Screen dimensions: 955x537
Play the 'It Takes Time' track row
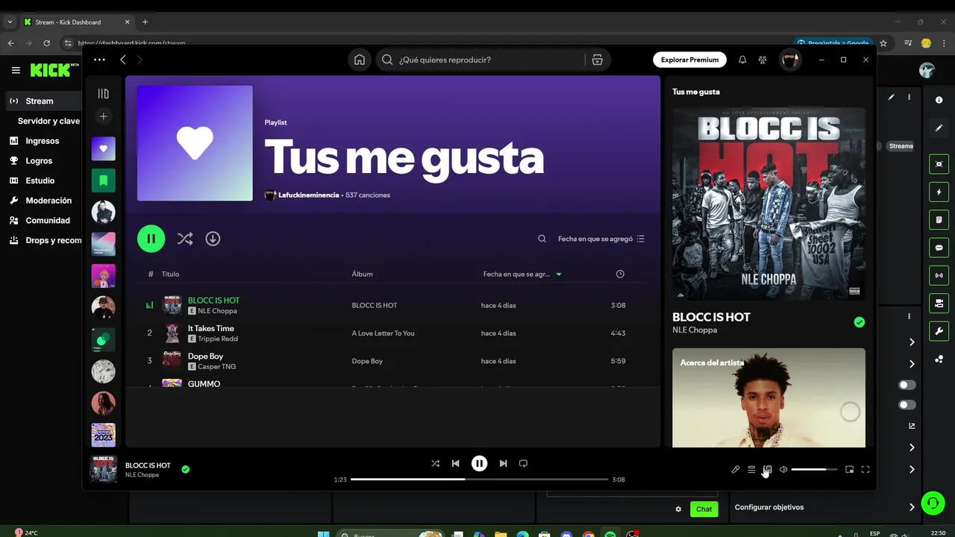pos(392,333)
